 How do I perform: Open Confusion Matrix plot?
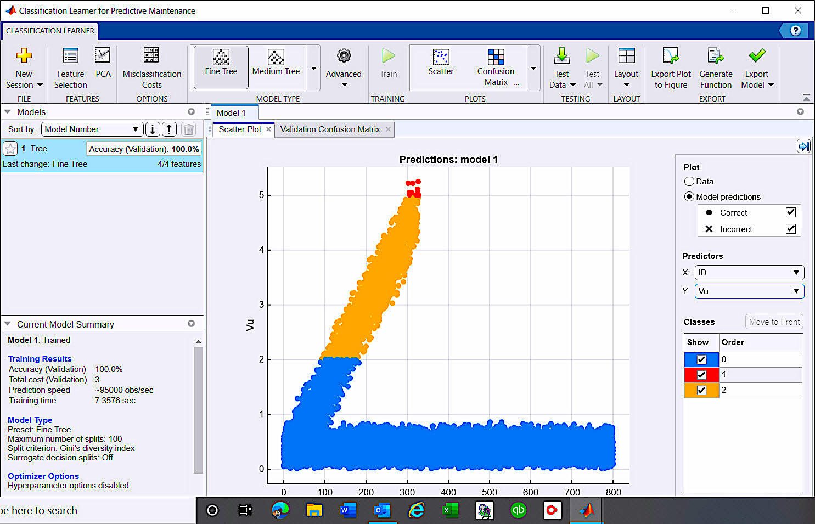pyautogui.click(x=496, y=67)
